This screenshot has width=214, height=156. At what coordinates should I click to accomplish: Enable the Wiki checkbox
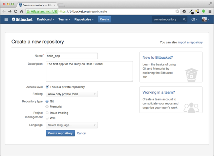point(47,118)
